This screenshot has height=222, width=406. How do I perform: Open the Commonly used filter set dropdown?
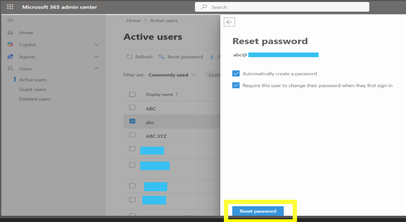click(172, 75)
